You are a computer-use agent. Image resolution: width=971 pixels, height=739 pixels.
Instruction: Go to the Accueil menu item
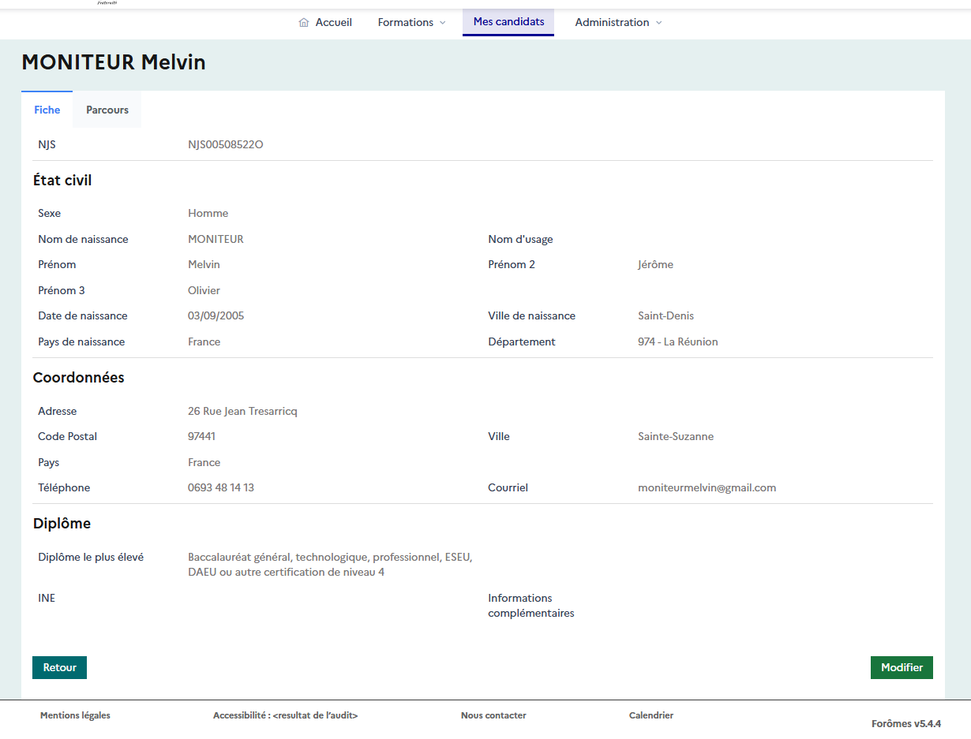point(333,23)
